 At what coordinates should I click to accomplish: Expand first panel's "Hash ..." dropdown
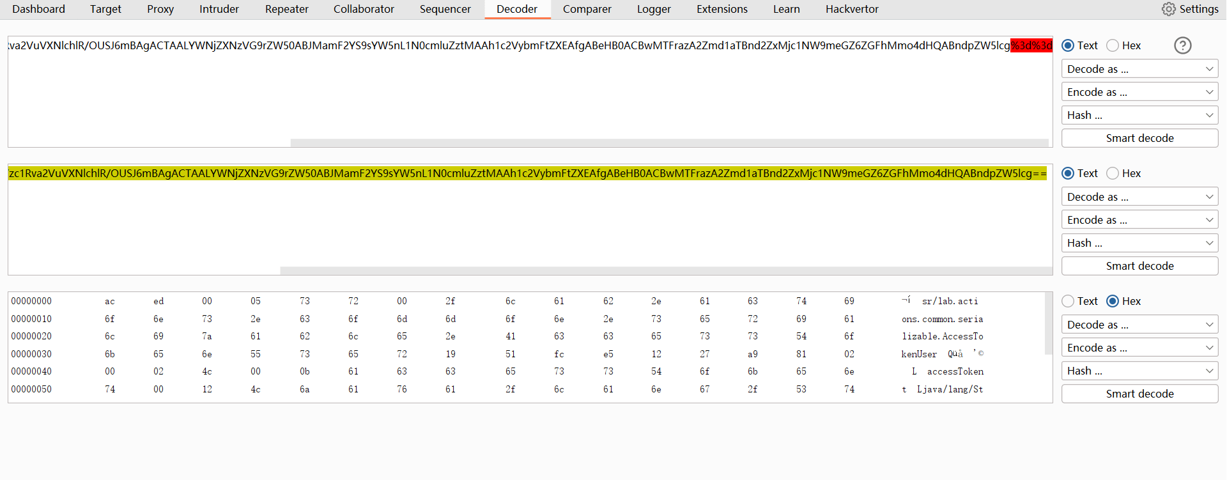[1139, 115]
